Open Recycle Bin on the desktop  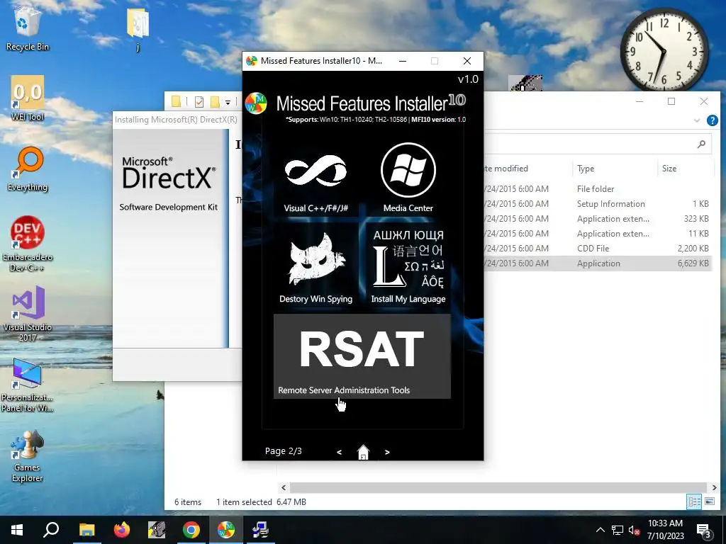[x=28, y=28]
